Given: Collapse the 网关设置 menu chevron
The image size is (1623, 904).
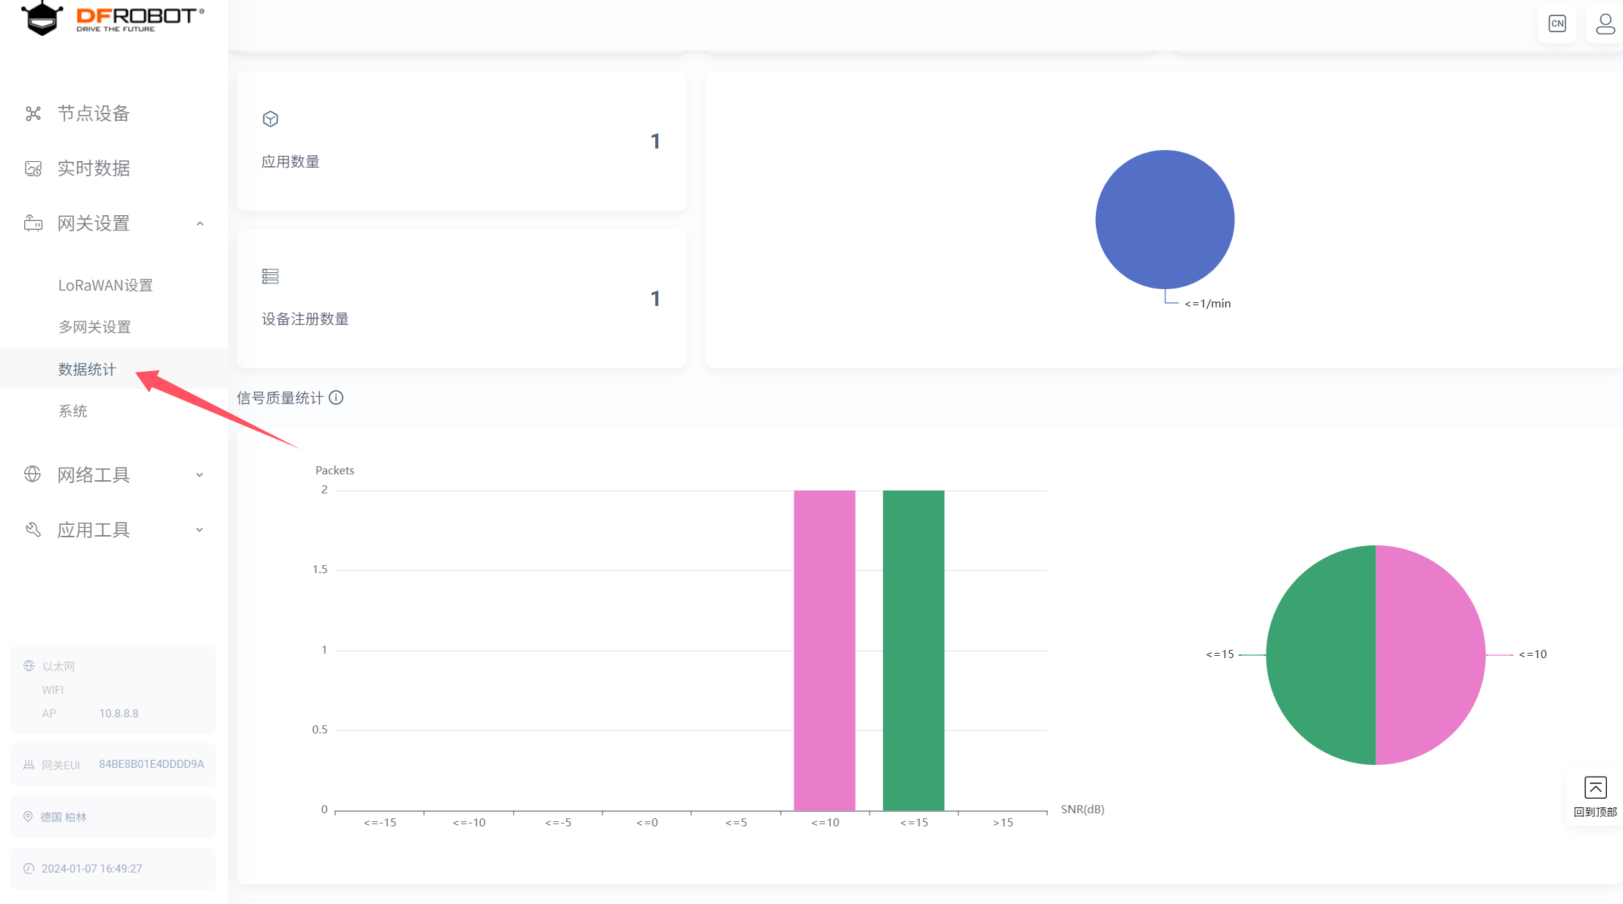Looking at the screenshot, I should [x=200, y=223].
